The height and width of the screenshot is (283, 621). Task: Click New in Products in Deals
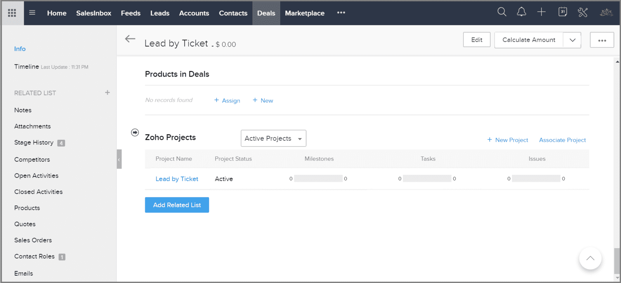[x=263, y=100]
